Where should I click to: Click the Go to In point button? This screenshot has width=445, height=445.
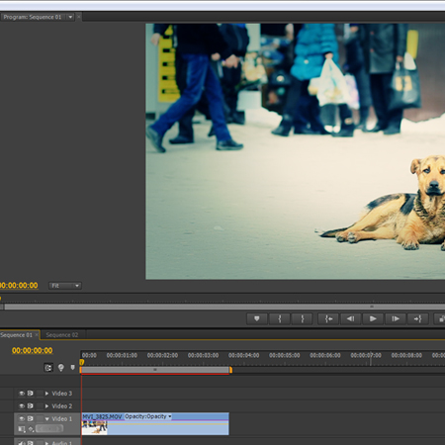(328, 318)
